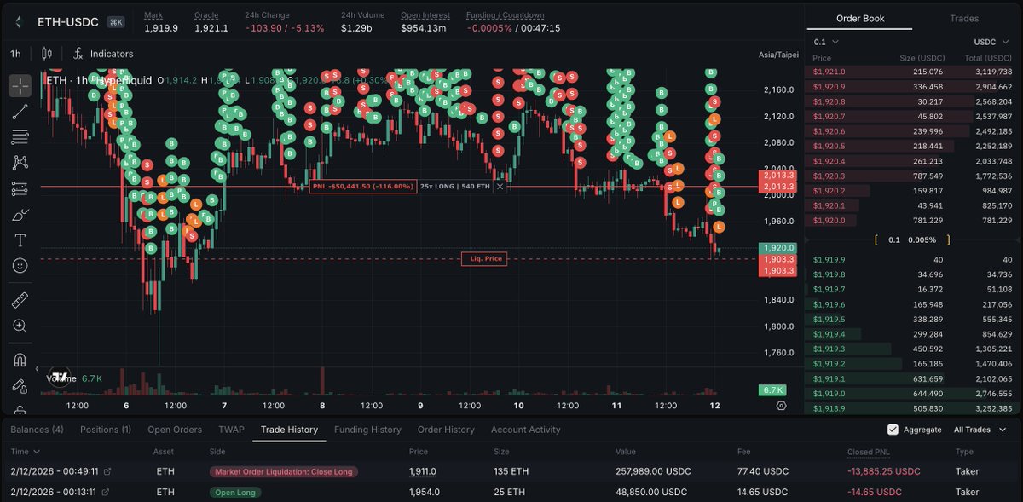
Task: Click the PNL -$50,441.50 position label
Action: (363, 186)
